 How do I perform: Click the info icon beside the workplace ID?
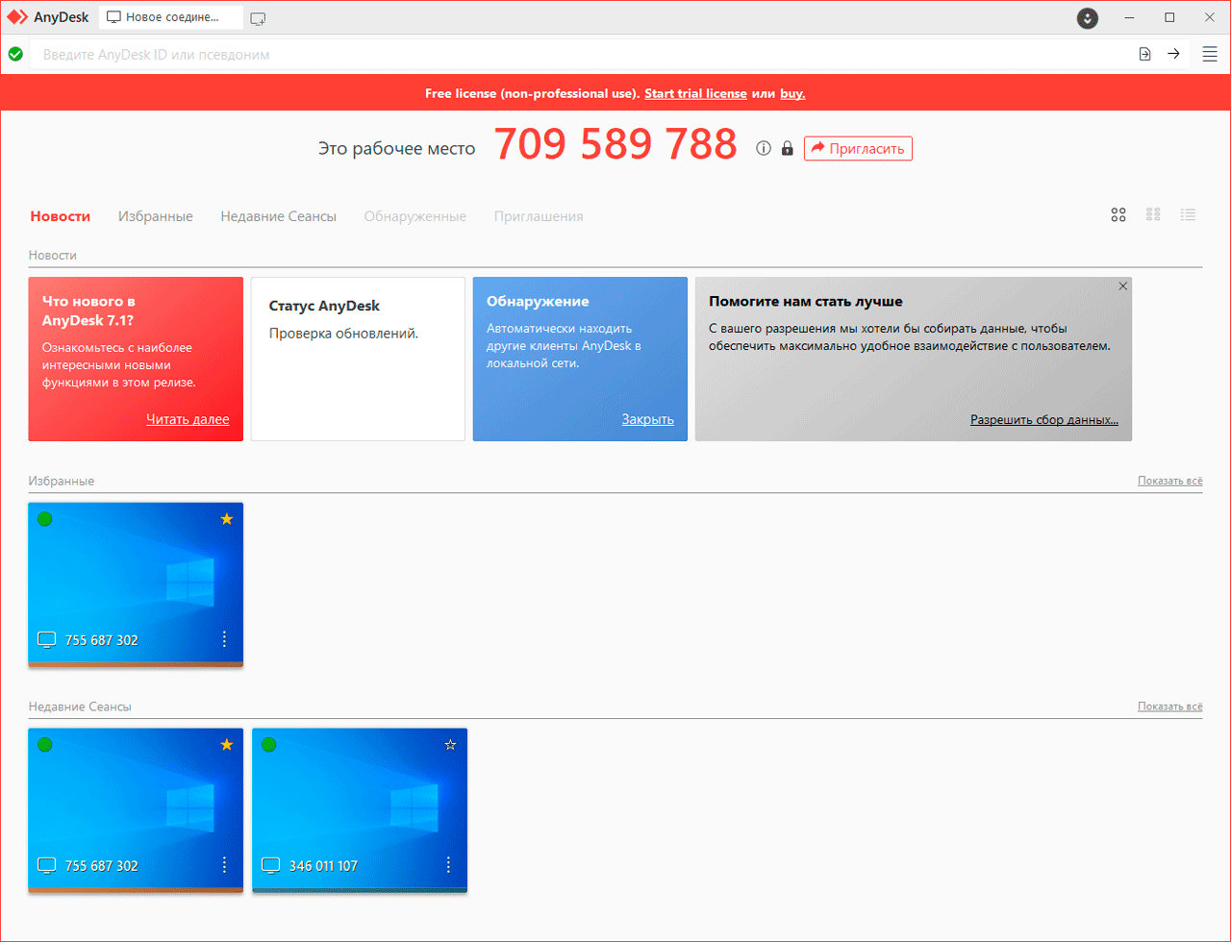(x=764, y=148)
